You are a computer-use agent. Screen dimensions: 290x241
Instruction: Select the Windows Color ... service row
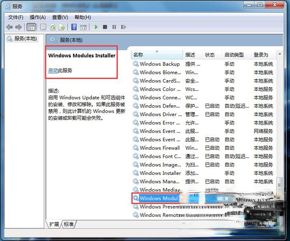203,89
